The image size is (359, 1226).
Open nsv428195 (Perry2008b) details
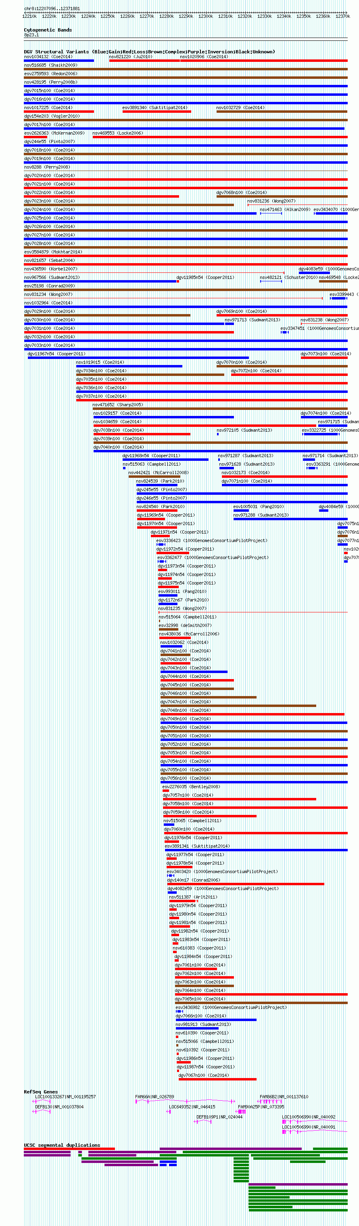[x=51, y=82]
